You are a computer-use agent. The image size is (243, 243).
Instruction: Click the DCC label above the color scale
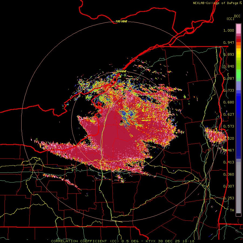pyautogui.click(x=237, y=16)
